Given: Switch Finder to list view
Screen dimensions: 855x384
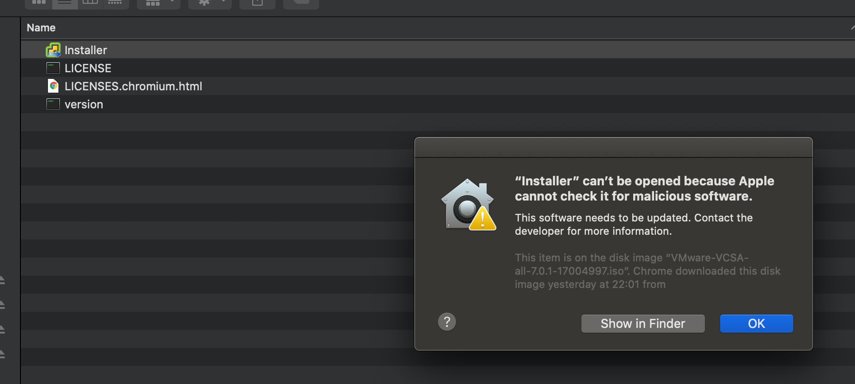Looking at the screenshot, I should pos(65,2).
